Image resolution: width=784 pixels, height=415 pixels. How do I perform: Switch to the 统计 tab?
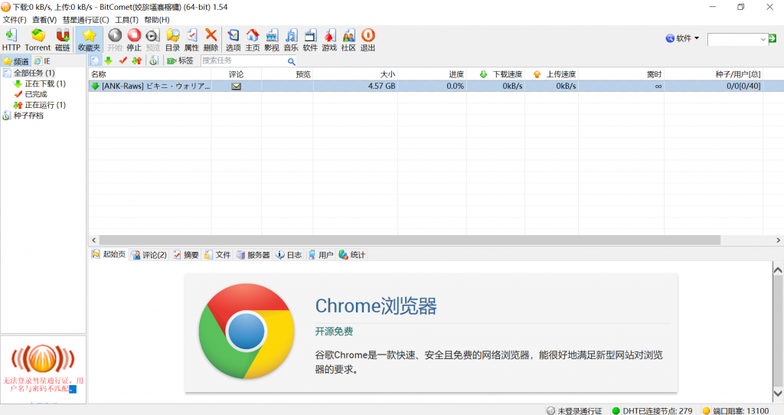click(352, 255)
